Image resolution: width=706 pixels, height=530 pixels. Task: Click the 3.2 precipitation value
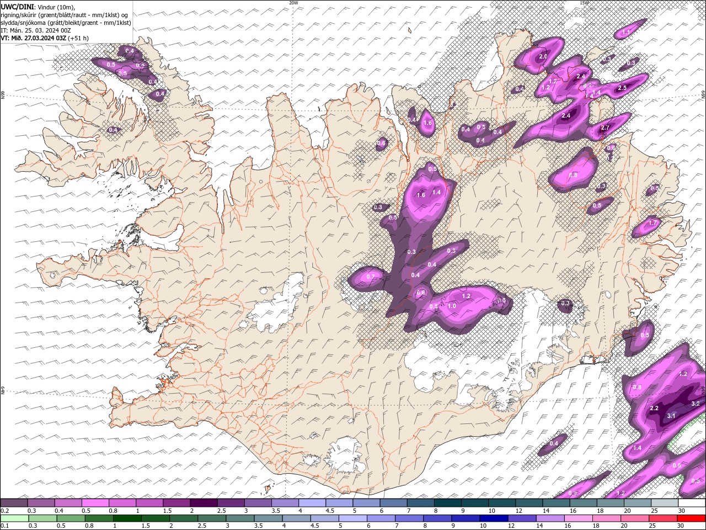click(x=695, y=404)
